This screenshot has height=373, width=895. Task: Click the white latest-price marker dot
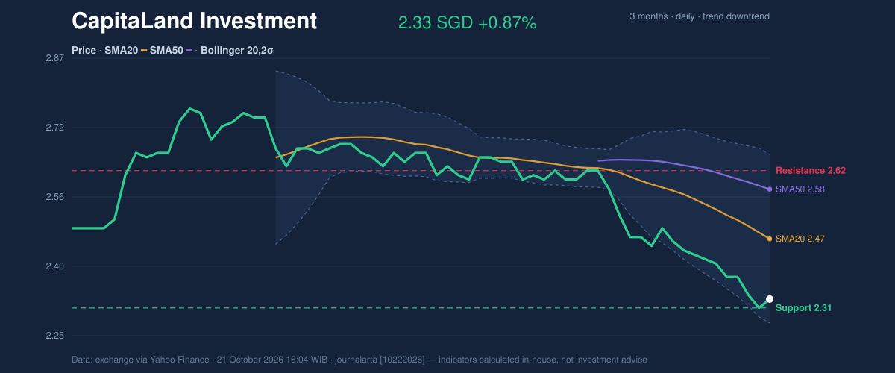point(770,299)
